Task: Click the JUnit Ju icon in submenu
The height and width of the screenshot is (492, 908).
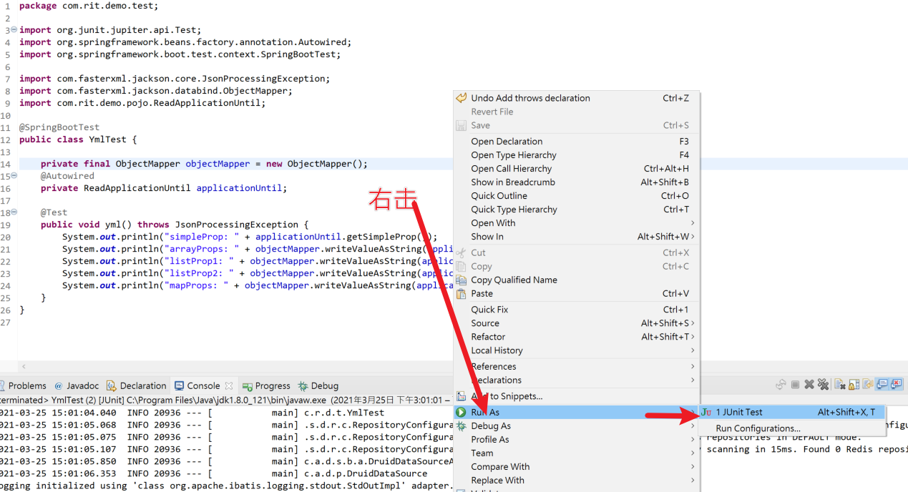Action: coord(706,412)
